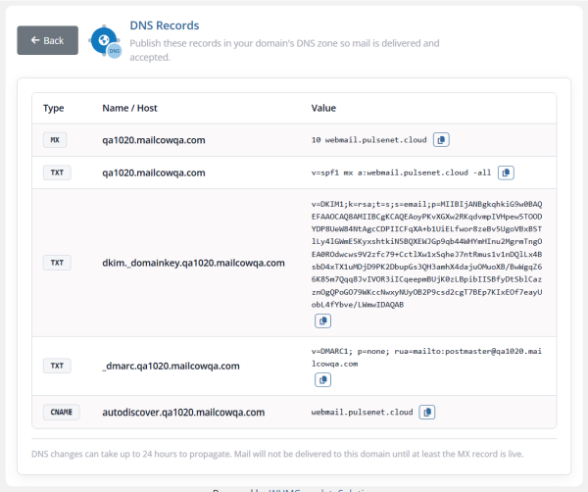Click the v=DKIM1 public key text

click(426, 254)
